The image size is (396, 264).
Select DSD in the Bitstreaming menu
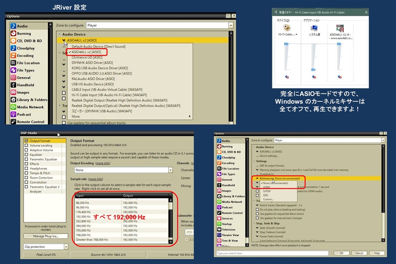(265, 195)
